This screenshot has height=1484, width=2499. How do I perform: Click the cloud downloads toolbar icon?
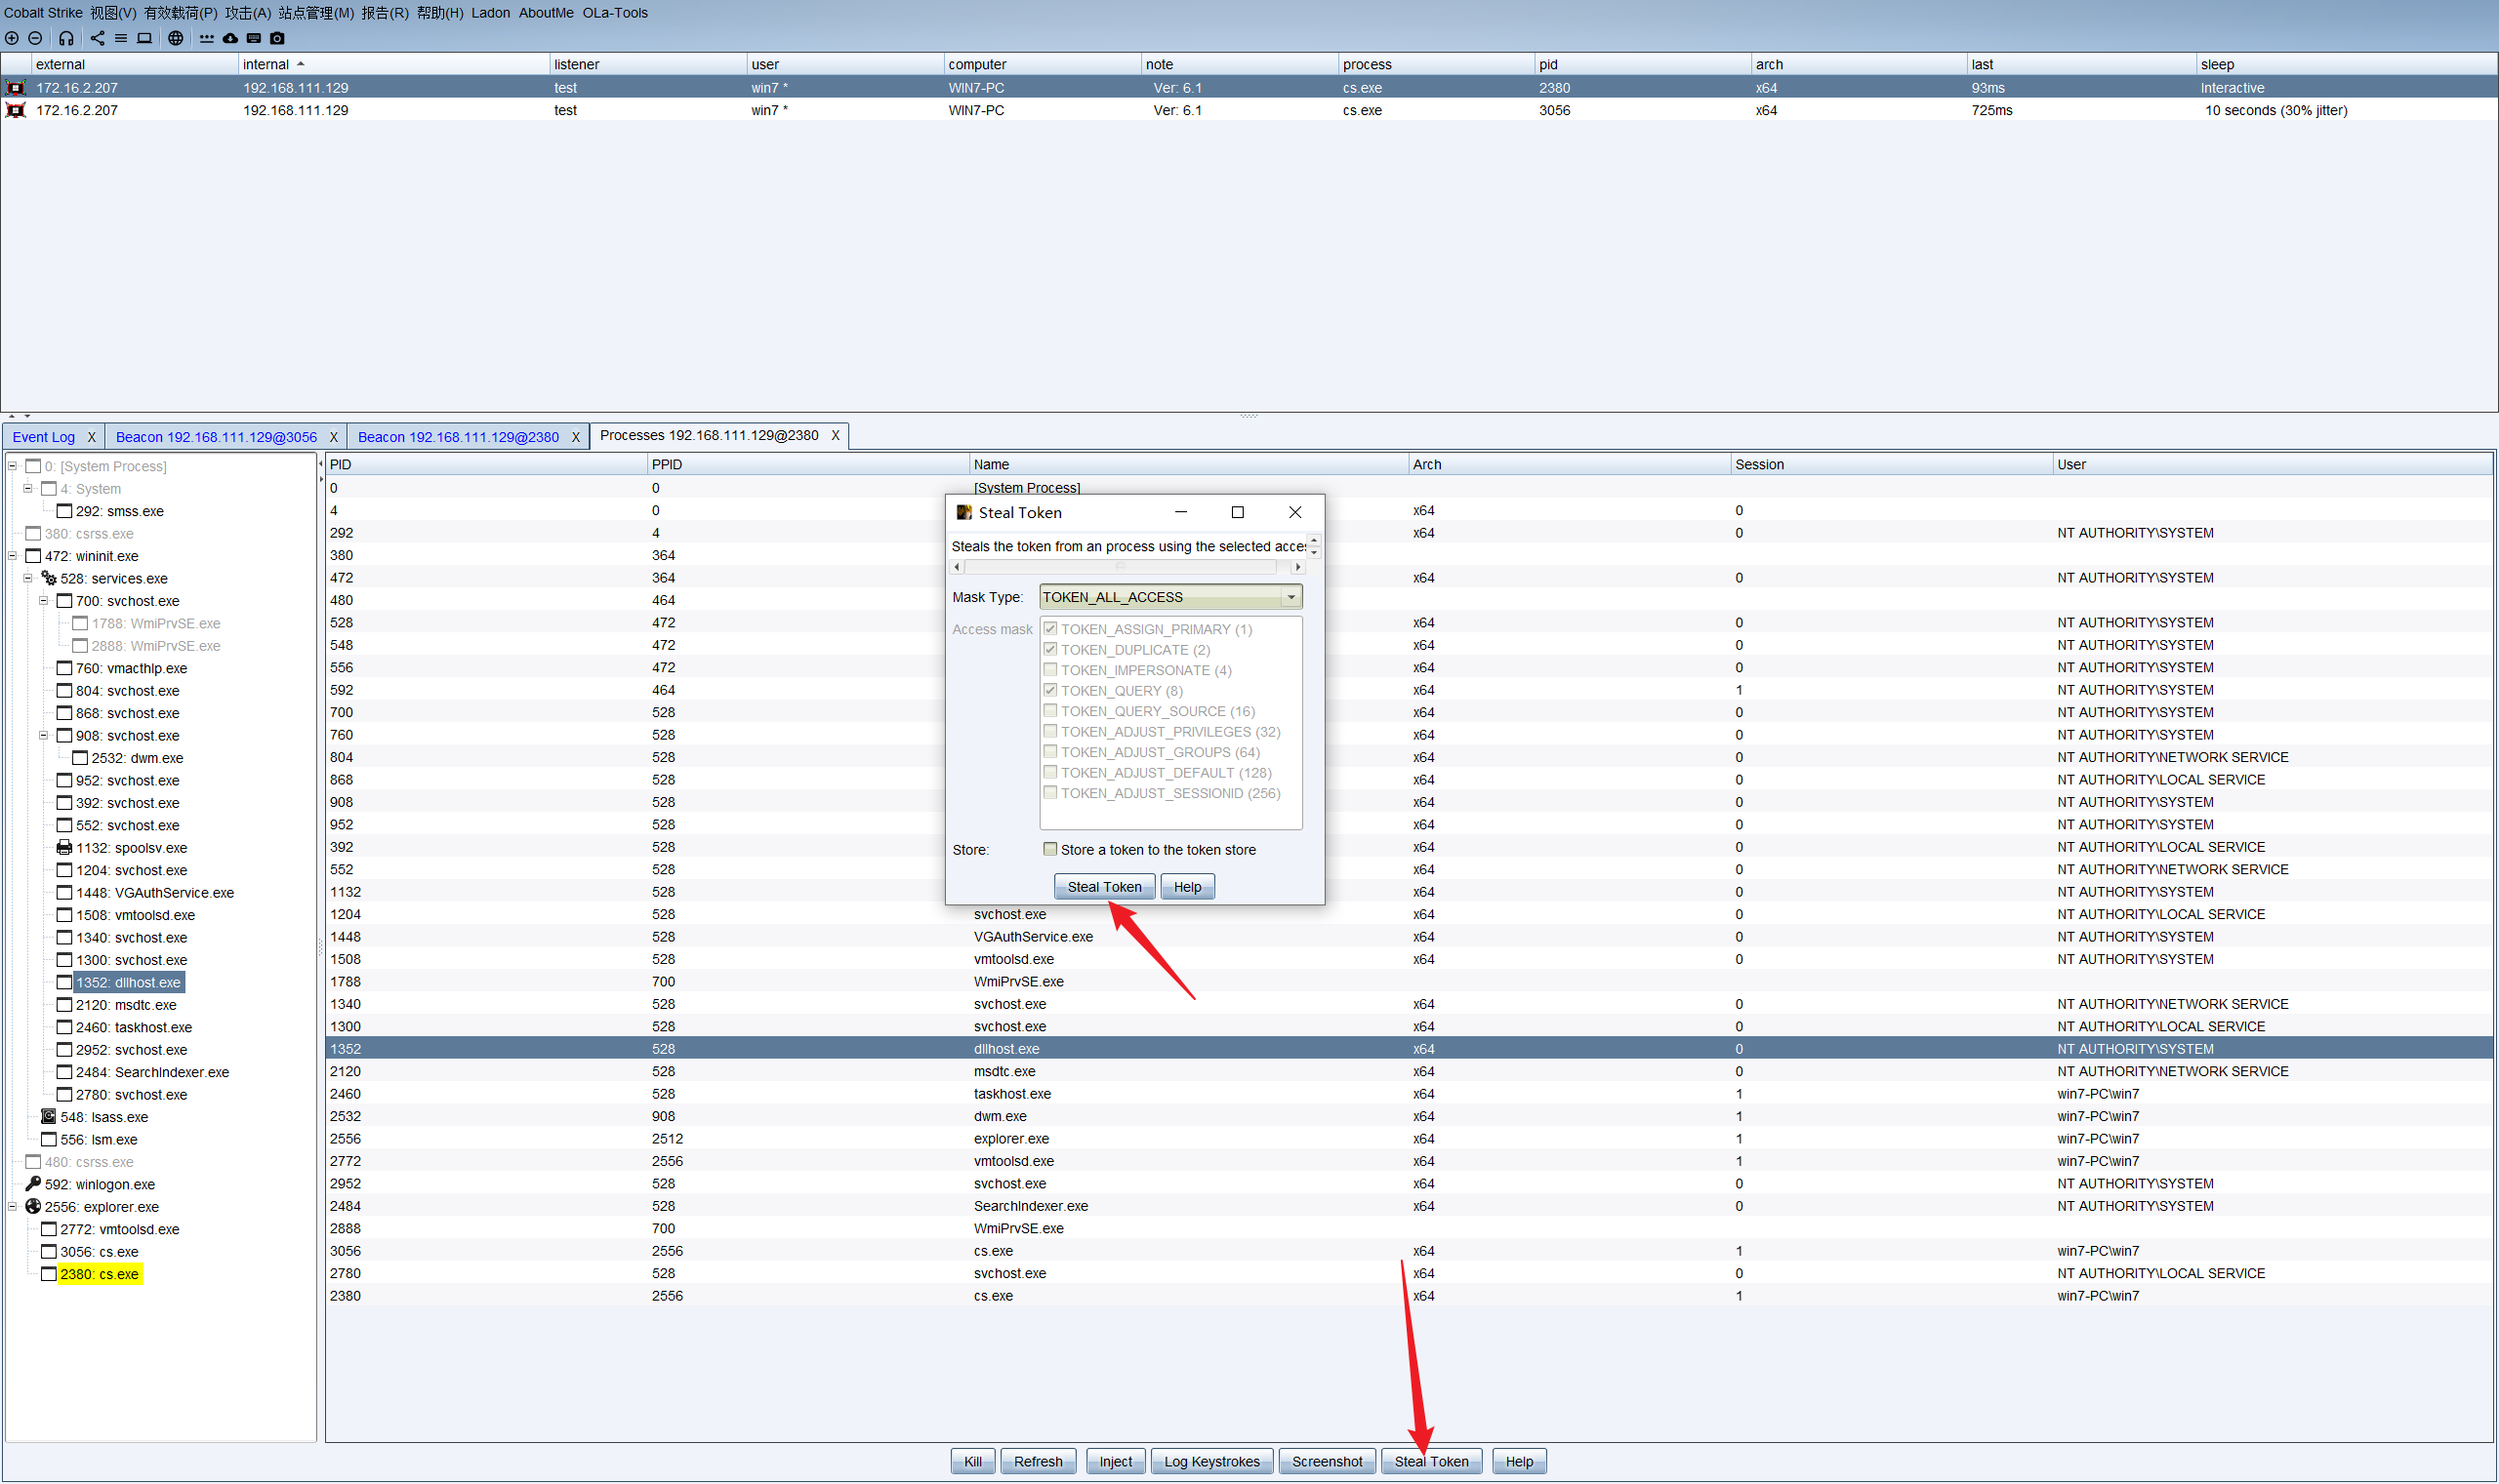point(230,38)
